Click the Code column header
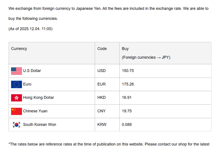Image resolution: width=220 pixels, height=149 pixels. [x=102, y=49]
